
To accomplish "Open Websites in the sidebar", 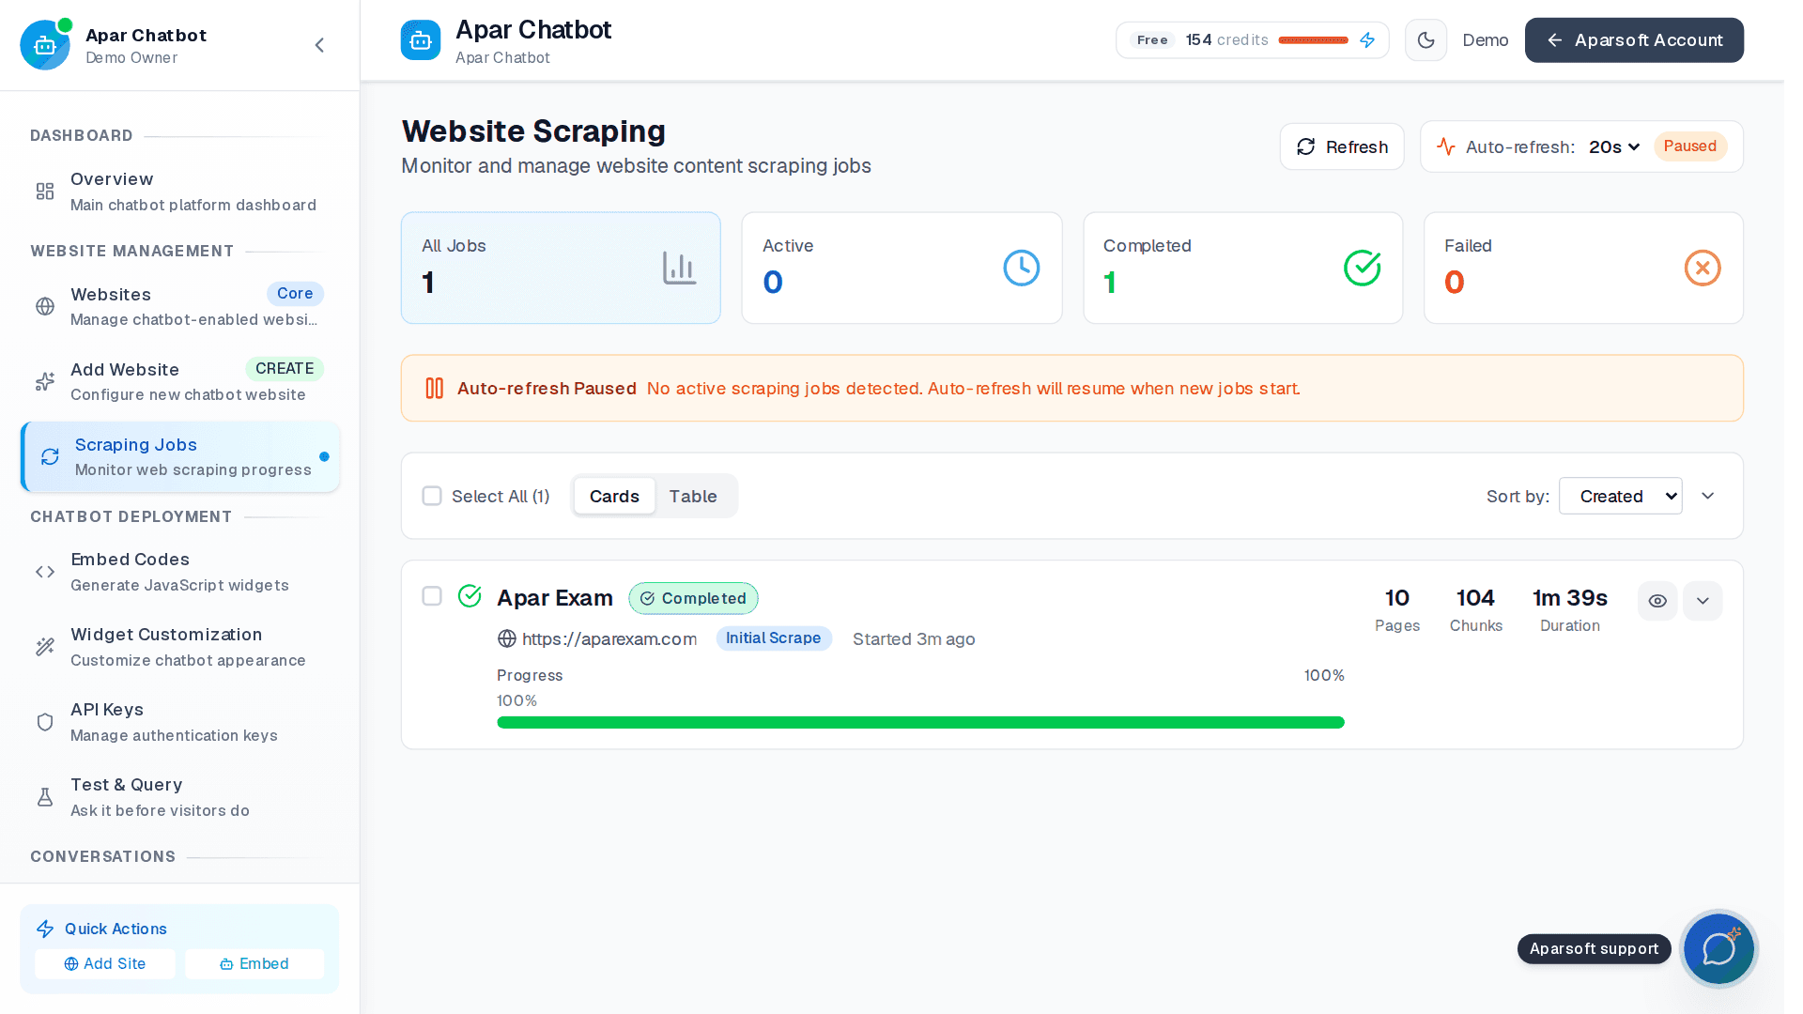I will pyautogui.click(x=180, y=307).
